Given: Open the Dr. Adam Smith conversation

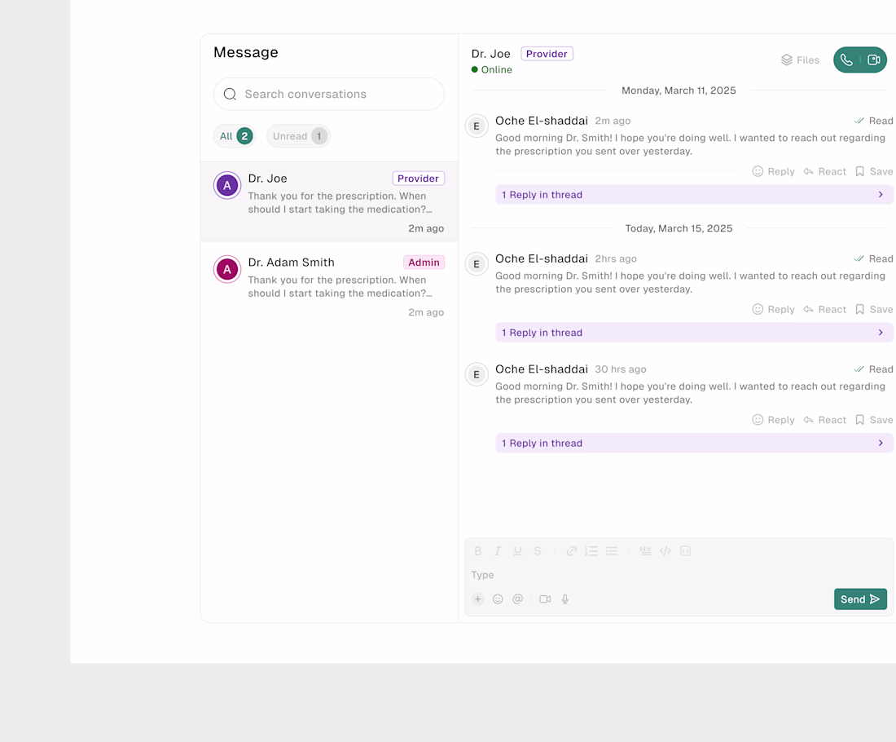Looking at the screenshot, I should pos(329,286).
